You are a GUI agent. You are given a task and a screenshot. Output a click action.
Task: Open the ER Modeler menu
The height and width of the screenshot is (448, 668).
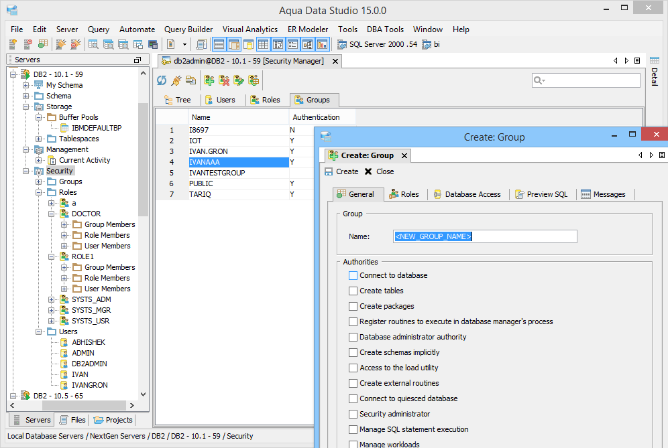(308, 29)
